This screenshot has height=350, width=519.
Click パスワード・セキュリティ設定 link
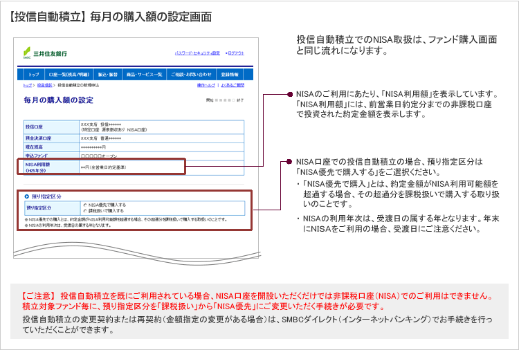(x=197, y=53)
